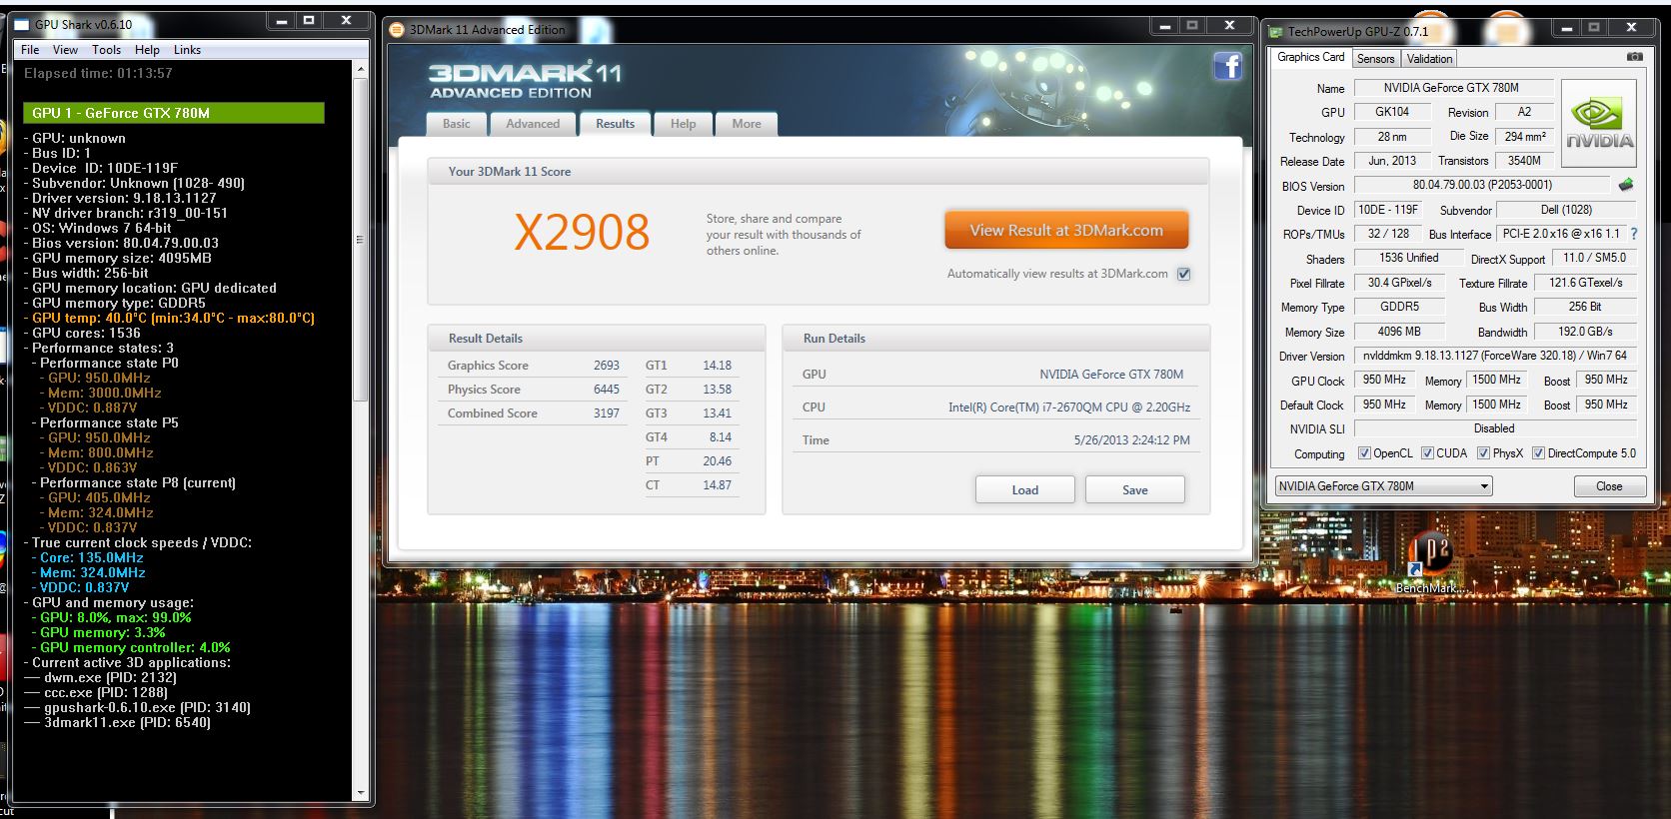Click the X2908 score text
This screenshot has width=1671, height=819.
pyautogui.click(x=582, y=233)
